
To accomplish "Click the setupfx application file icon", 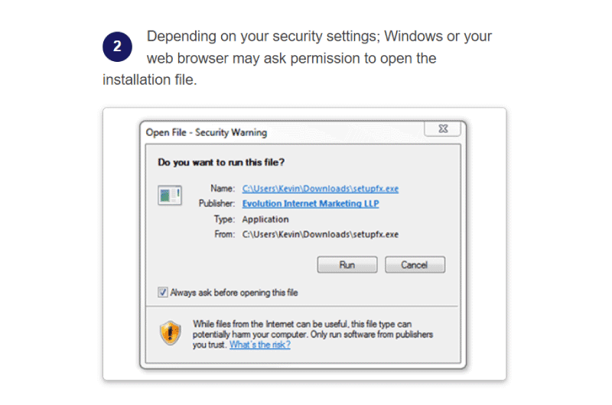I will [169, 195].
